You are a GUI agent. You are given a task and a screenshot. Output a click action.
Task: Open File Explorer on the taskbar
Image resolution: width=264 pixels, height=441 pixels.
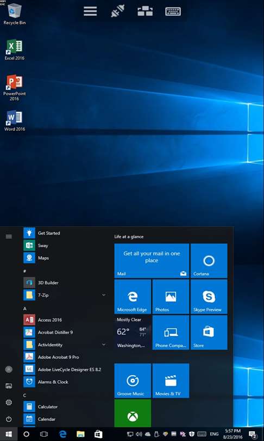coord(80,434)
